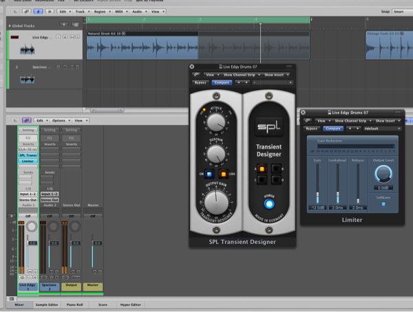Click previous preset arrow in Limiter window

[x=350, y=129]
